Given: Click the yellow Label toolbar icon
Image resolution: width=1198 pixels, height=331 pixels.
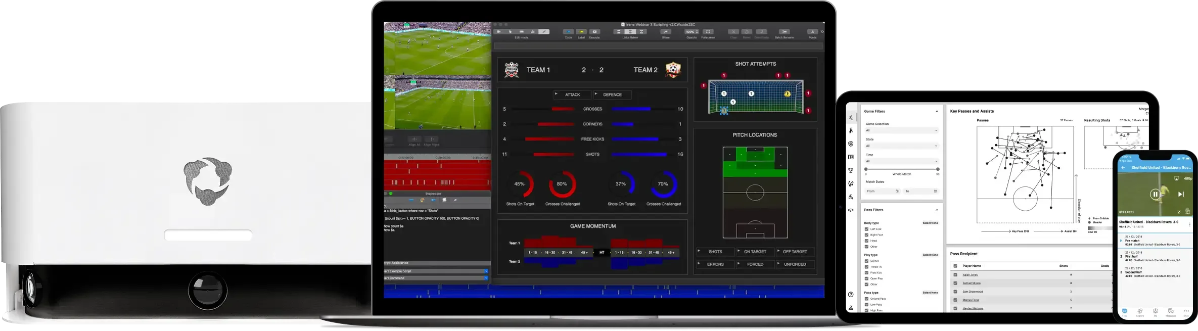Looking at the screenshot, I should (581, 32).
